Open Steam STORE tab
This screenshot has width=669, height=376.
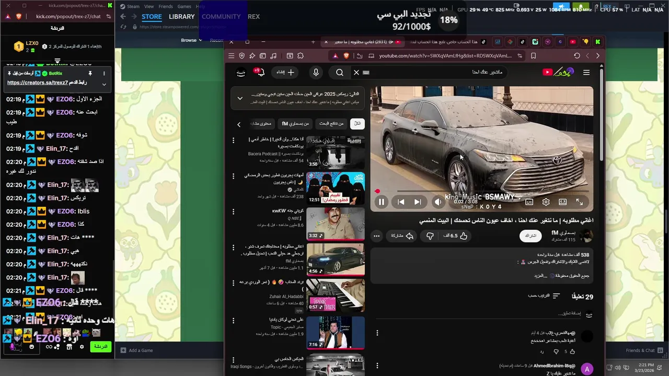tap(152, 17)
